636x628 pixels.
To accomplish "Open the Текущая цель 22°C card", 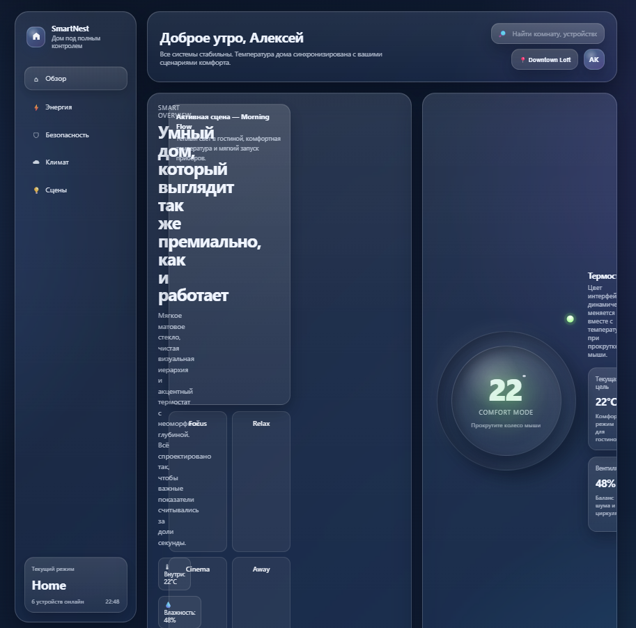I will [603, 409].
